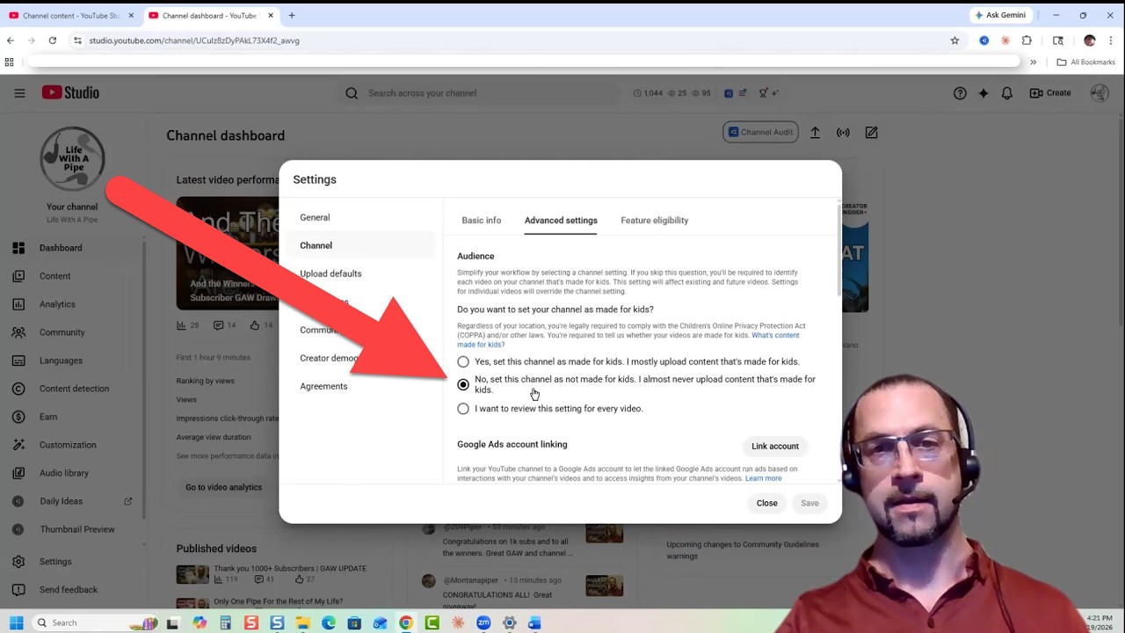
Task: Open Zoom from the taskbar
Action: (483, 623)
